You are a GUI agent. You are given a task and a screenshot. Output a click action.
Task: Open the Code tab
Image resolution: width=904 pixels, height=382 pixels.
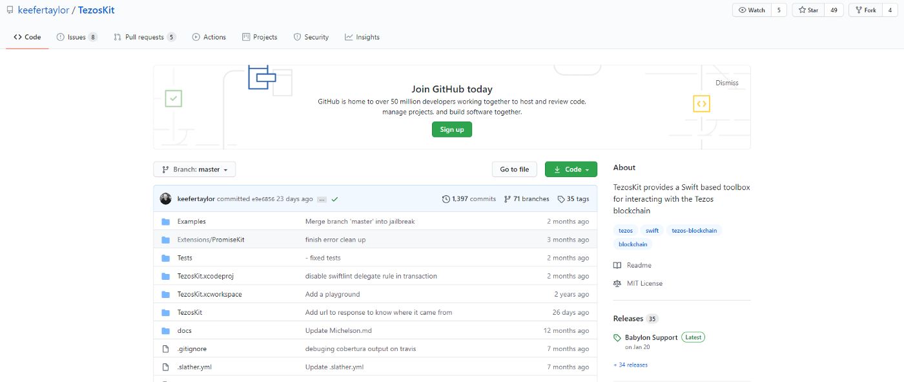pyautogui.click(x=27, y=37)
